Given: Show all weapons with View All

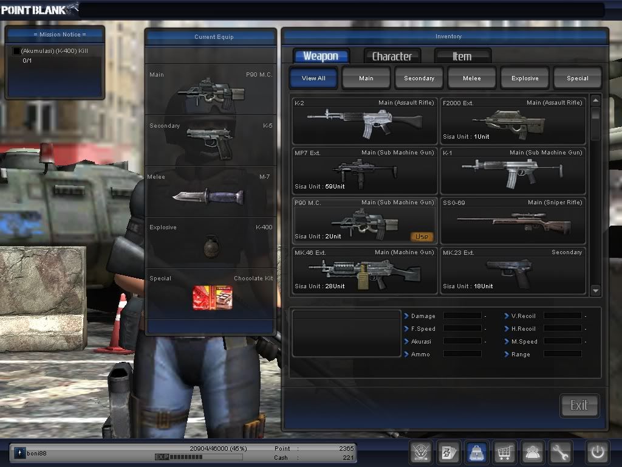Looking at the screenshot, I should pos(313,78).
